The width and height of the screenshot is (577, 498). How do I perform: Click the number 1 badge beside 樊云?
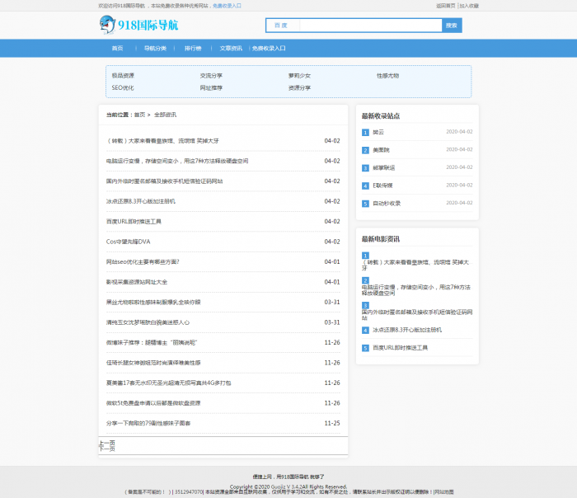[x=365, y=132]
